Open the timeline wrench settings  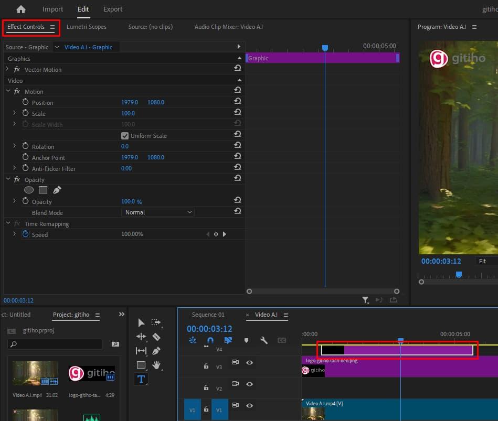point(264,340)
